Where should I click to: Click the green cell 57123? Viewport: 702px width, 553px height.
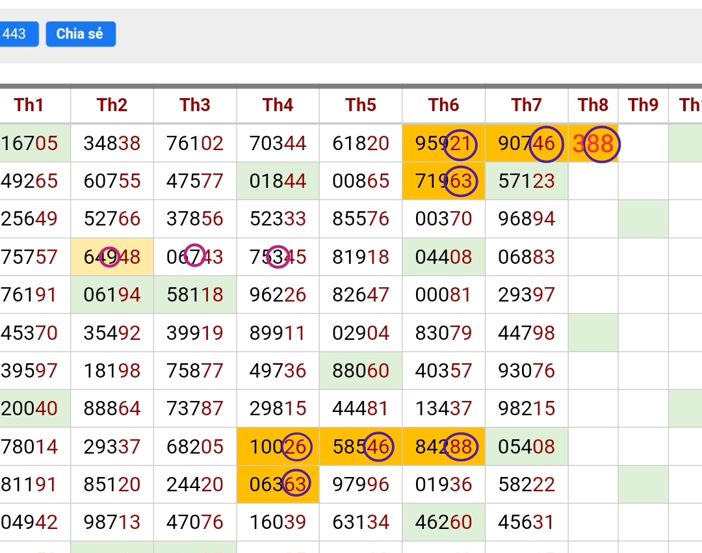(526, 181)
